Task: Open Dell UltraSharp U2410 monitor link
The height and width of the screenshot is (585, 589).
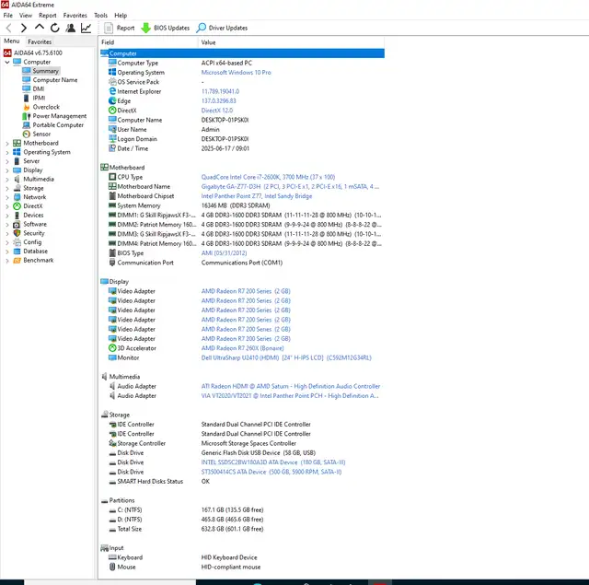Action: click(286, 357)
